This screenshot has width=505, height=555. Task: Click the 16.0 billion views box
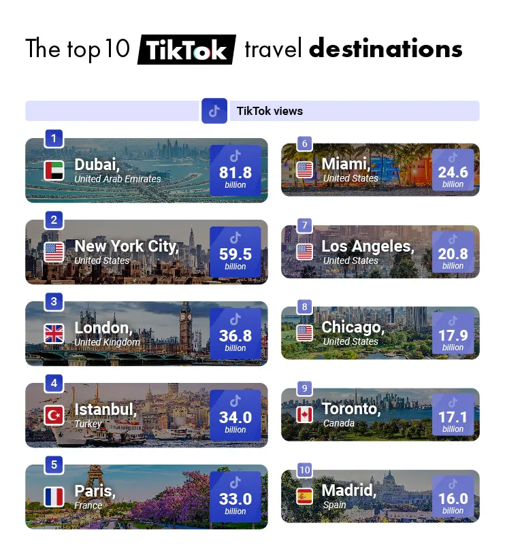coord(453,497)
